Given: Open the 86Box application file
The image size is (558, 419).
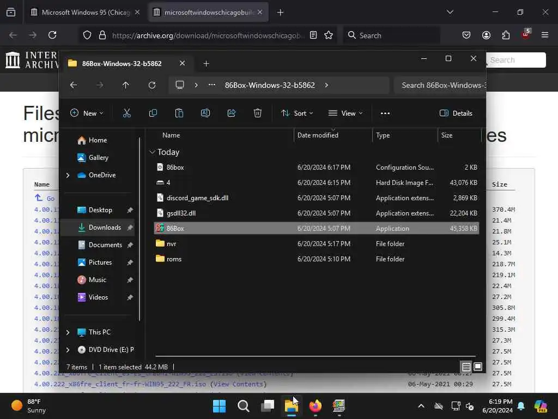Looking at the screenshot, I should tap(317, 229).
